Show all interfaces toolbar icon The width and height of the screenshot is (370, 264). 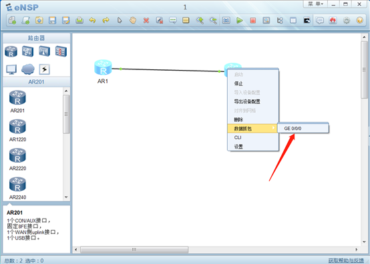280,21
